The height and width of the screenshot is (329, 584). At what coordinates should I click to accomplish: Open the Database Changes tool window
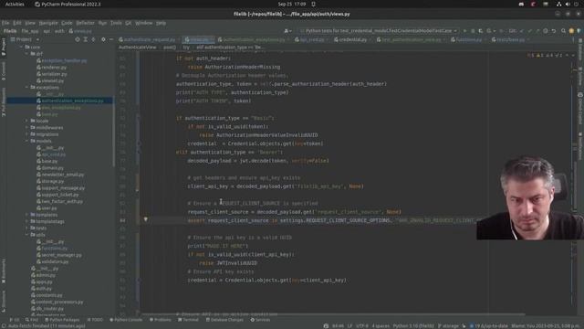(x=224, y=320)
